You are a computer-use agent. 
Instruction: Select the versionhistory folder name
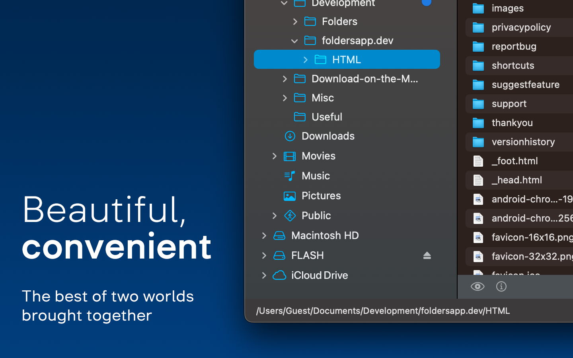pos(523,142)
